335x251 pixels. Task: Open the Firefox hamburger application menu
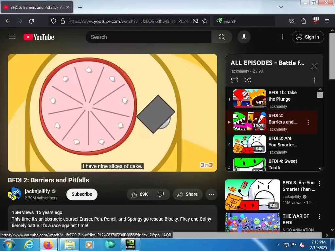click(327, 21)
